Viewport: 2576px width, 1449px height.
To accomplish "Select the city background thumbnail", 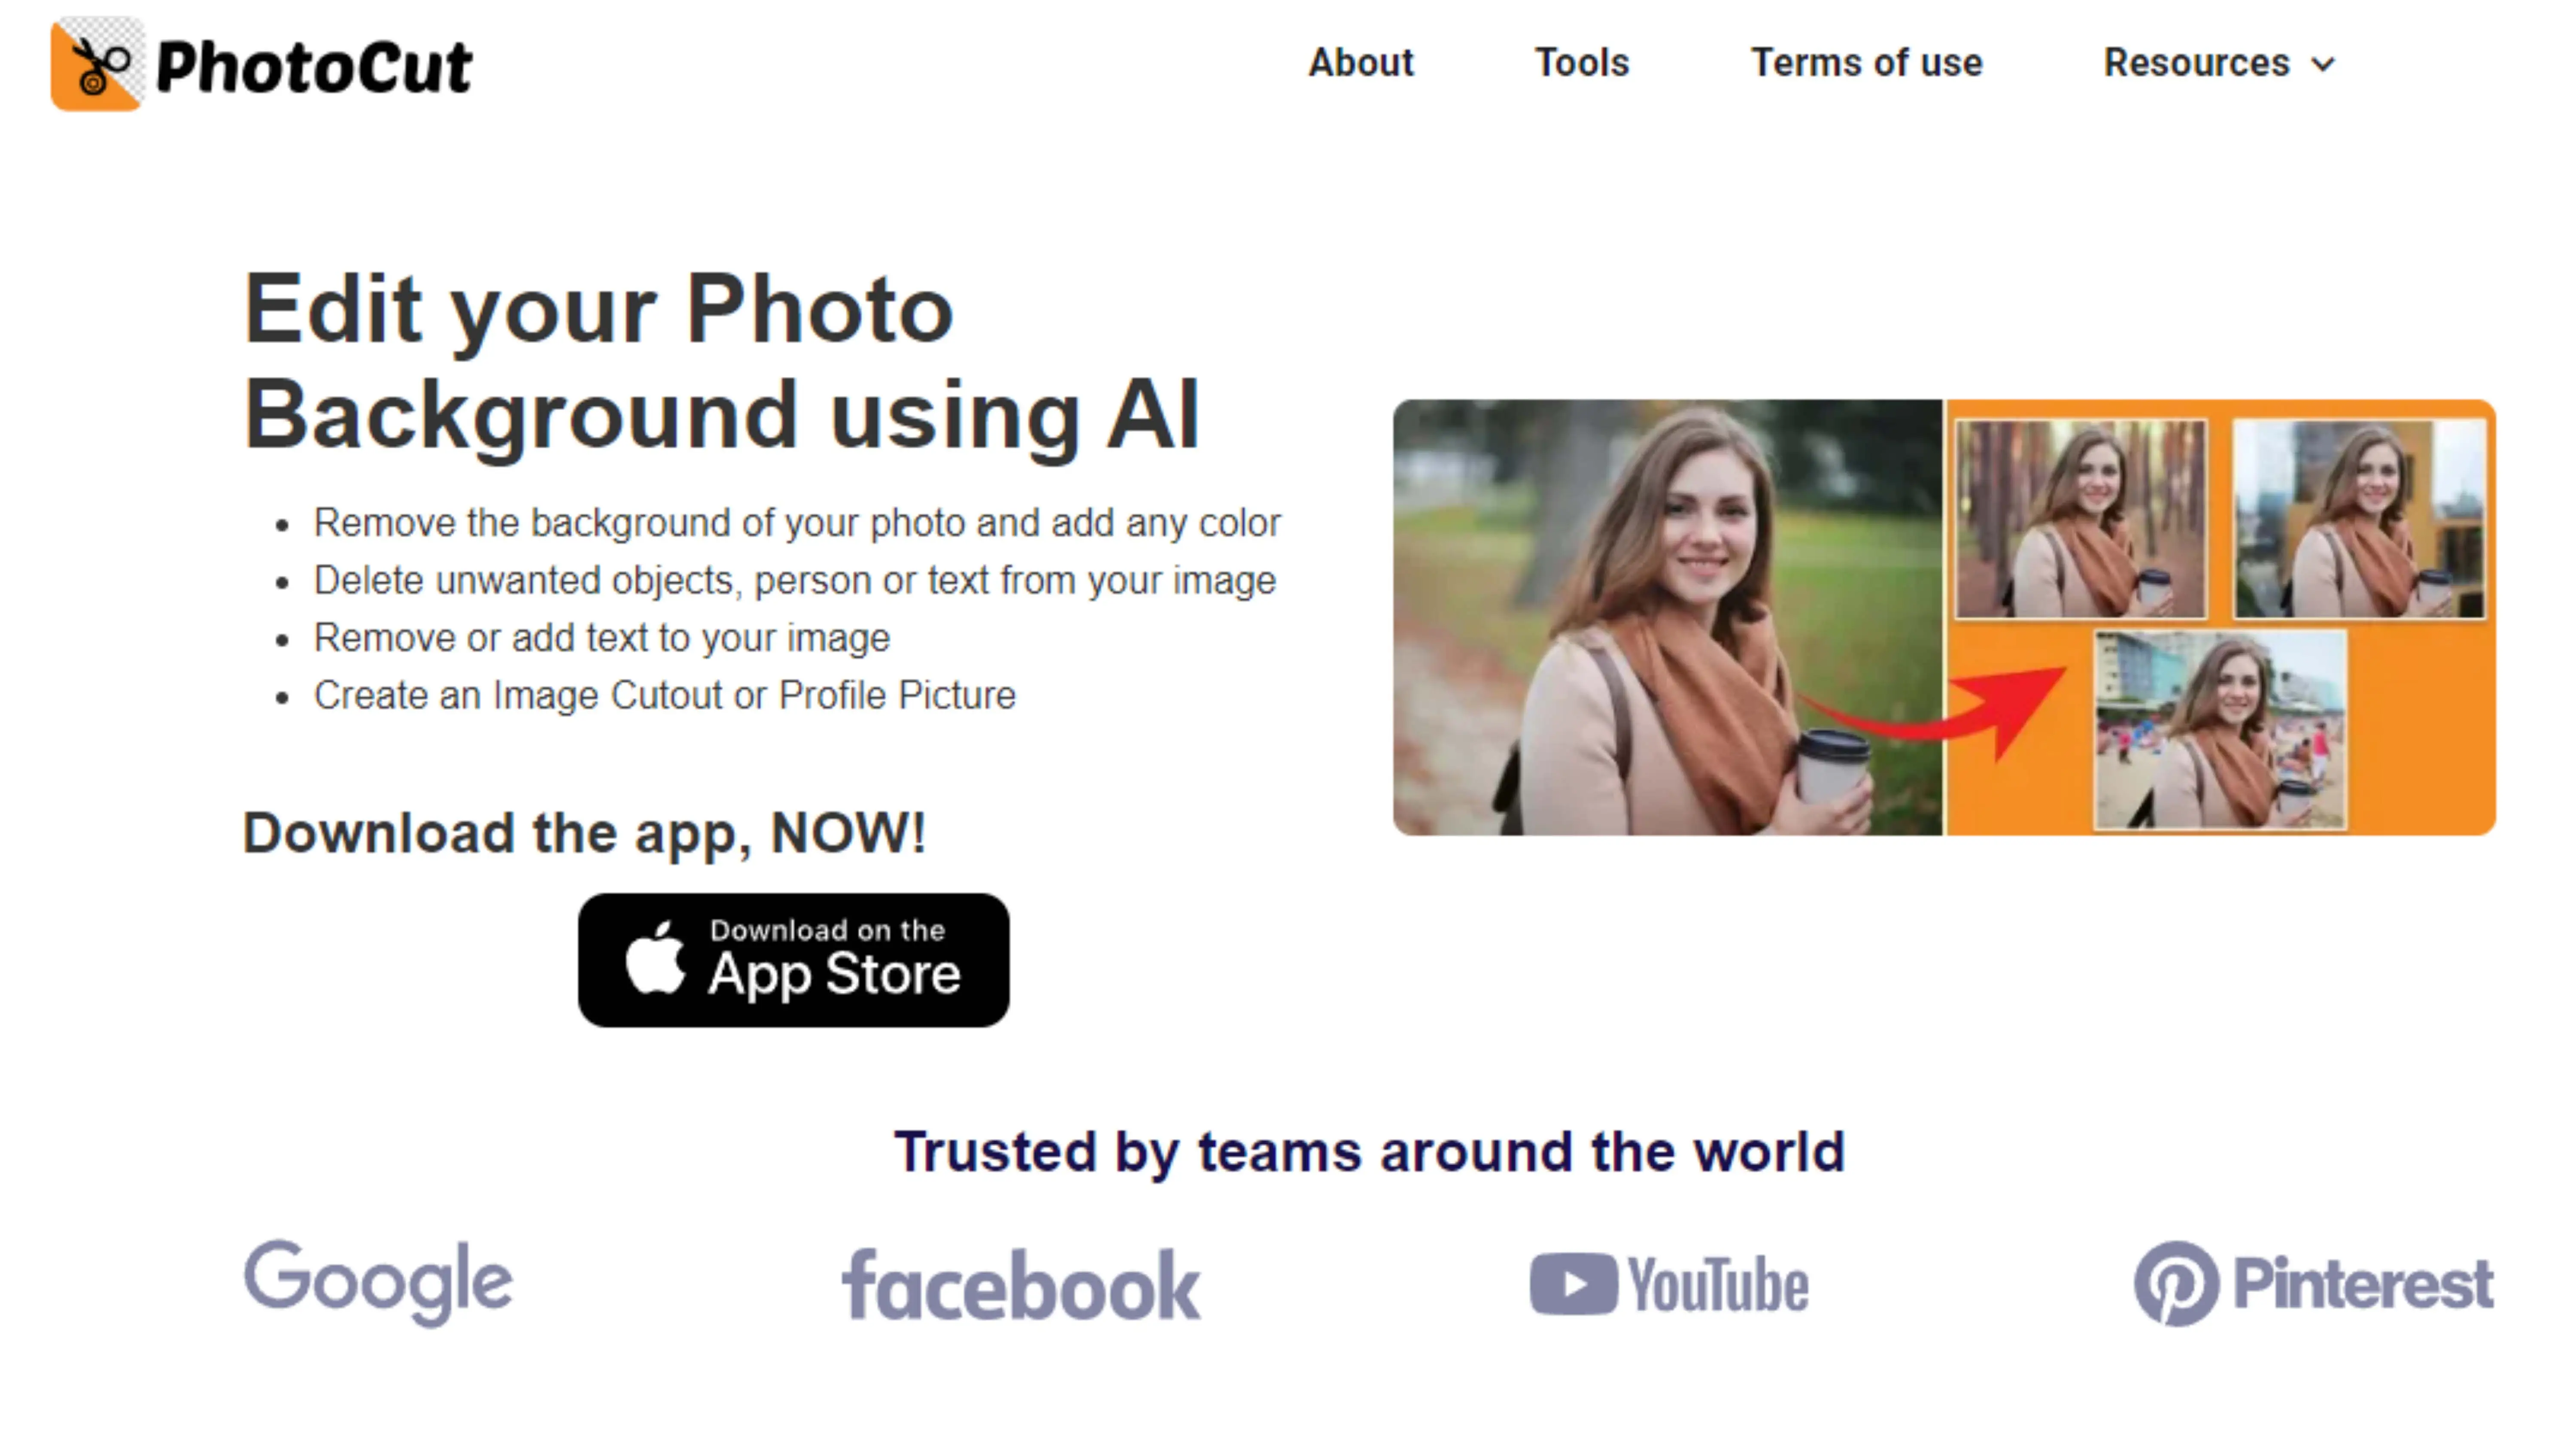I will [x=2360, y=518].
